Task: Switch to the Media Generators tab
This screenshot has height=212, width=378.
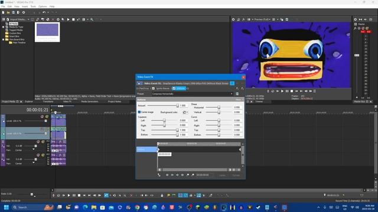Action: pyautogui.click(x=90, y=102)
